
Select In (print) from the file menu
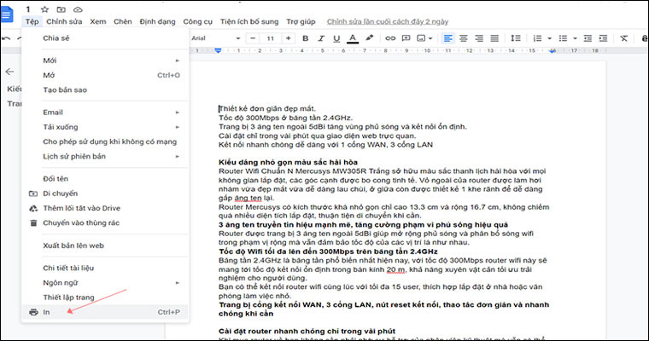pos(47,312)
